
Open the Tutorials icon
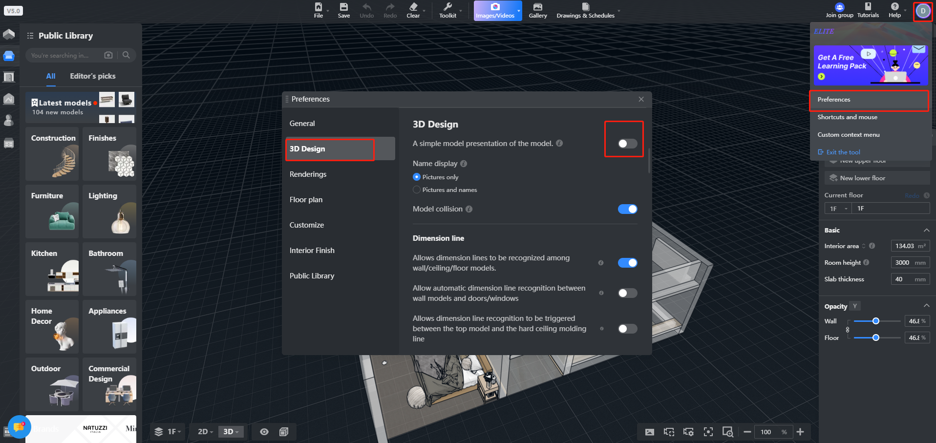(x=868, y=6)
